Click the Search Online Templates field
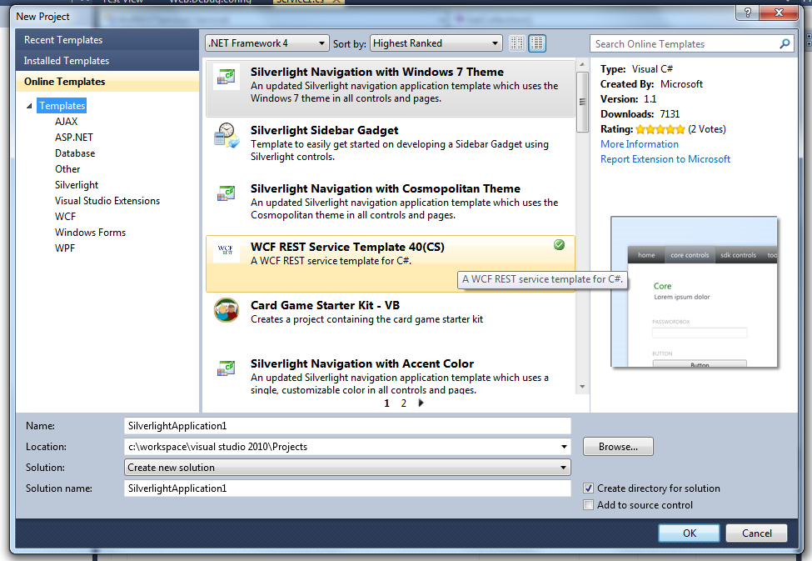 pyautogui.click(x=685, y=44)
